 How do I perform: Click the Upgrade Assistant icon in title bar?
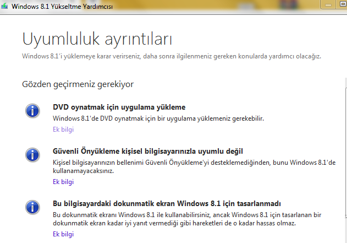(x=4, y=6)
